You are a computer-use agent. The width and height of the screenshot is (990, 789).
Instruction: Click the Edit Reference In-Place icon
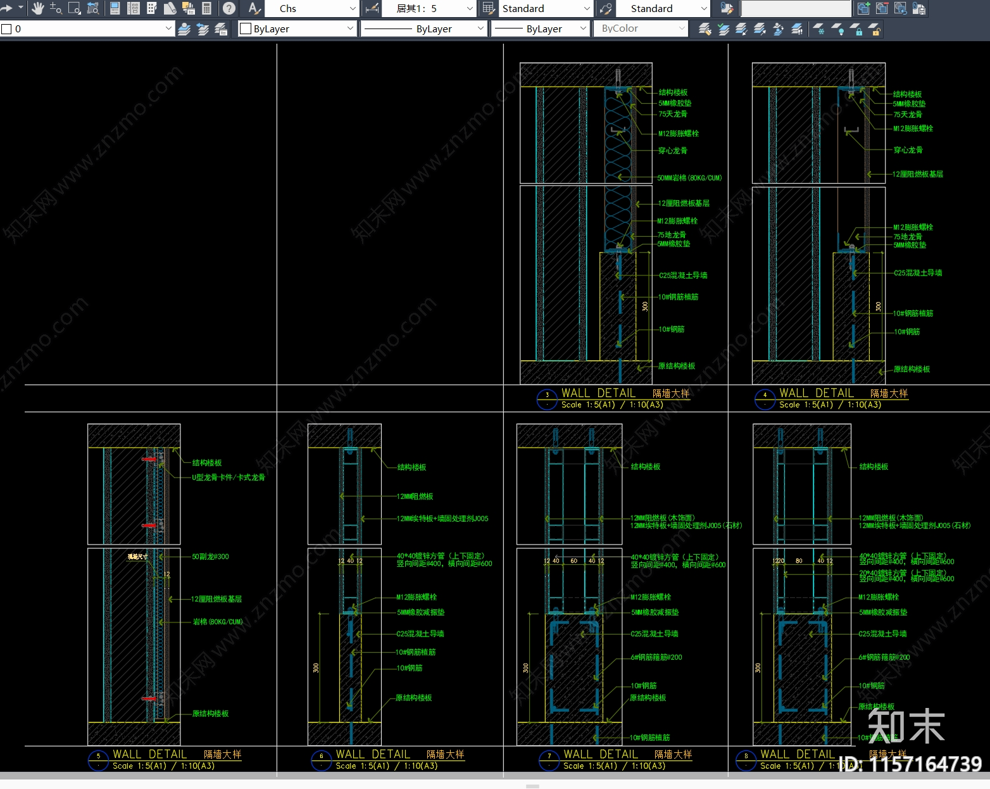pos(727,8)
